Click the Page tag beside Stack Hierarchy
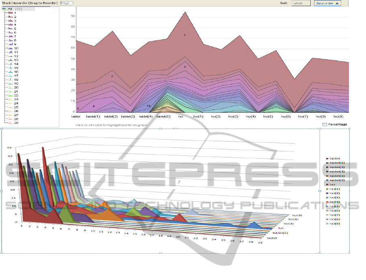 66,3
